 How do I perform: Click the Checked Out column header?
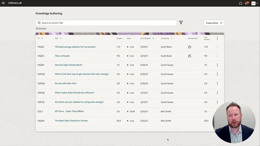click(x=193, y=38)
